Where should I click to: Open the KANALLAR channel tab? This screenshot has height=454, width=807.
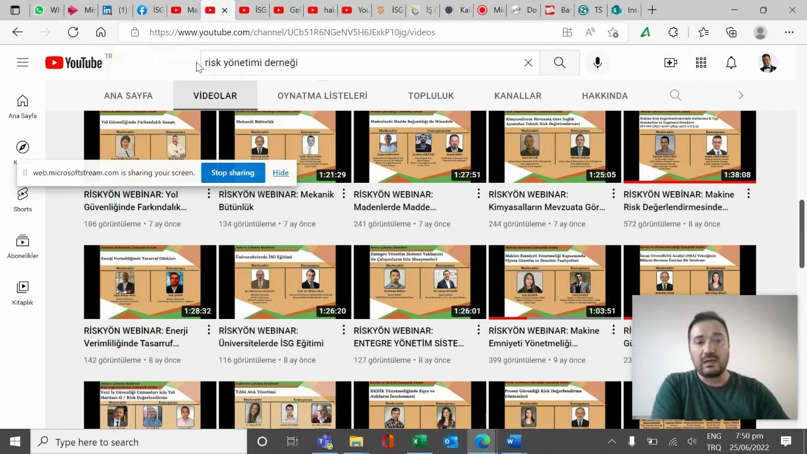click(x=518, y=96)
